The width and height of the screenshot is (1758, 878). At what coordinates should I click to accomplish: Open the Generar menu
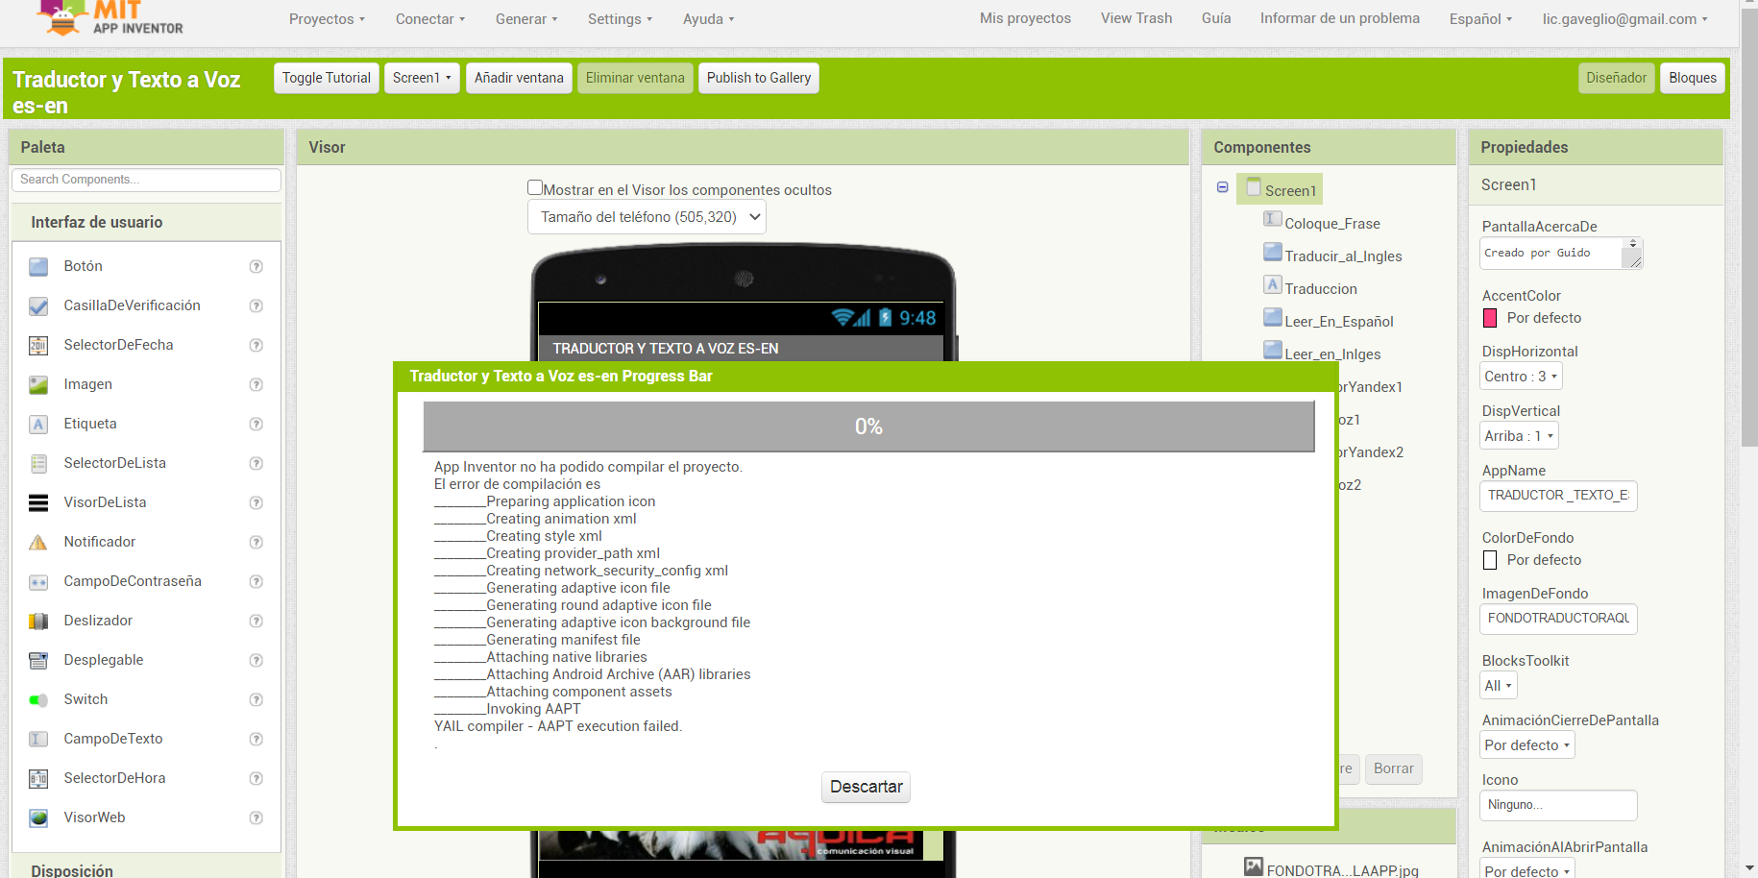tap(526, 19)
